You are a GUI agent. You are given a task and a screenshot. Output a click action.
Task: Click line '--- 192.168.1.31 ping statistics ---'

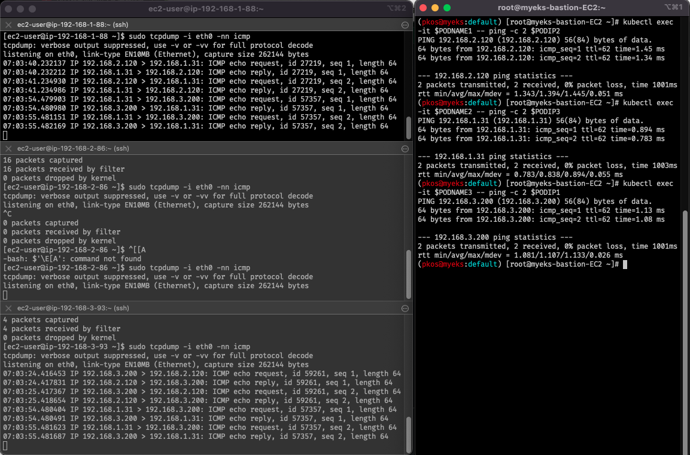[x=493, y=157]
